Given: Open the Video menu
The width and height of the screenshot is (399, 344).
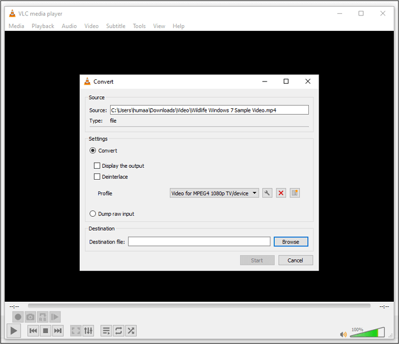Looking at the screenshot, I should point(91,26).
